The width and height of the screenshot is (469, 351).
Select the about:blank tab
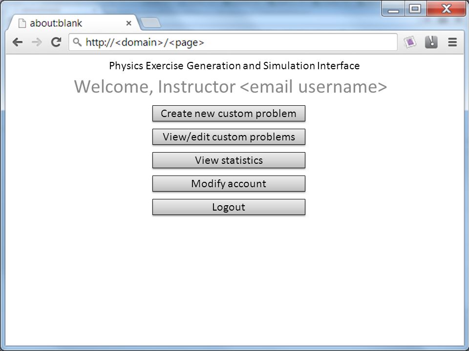click(73, 23)
